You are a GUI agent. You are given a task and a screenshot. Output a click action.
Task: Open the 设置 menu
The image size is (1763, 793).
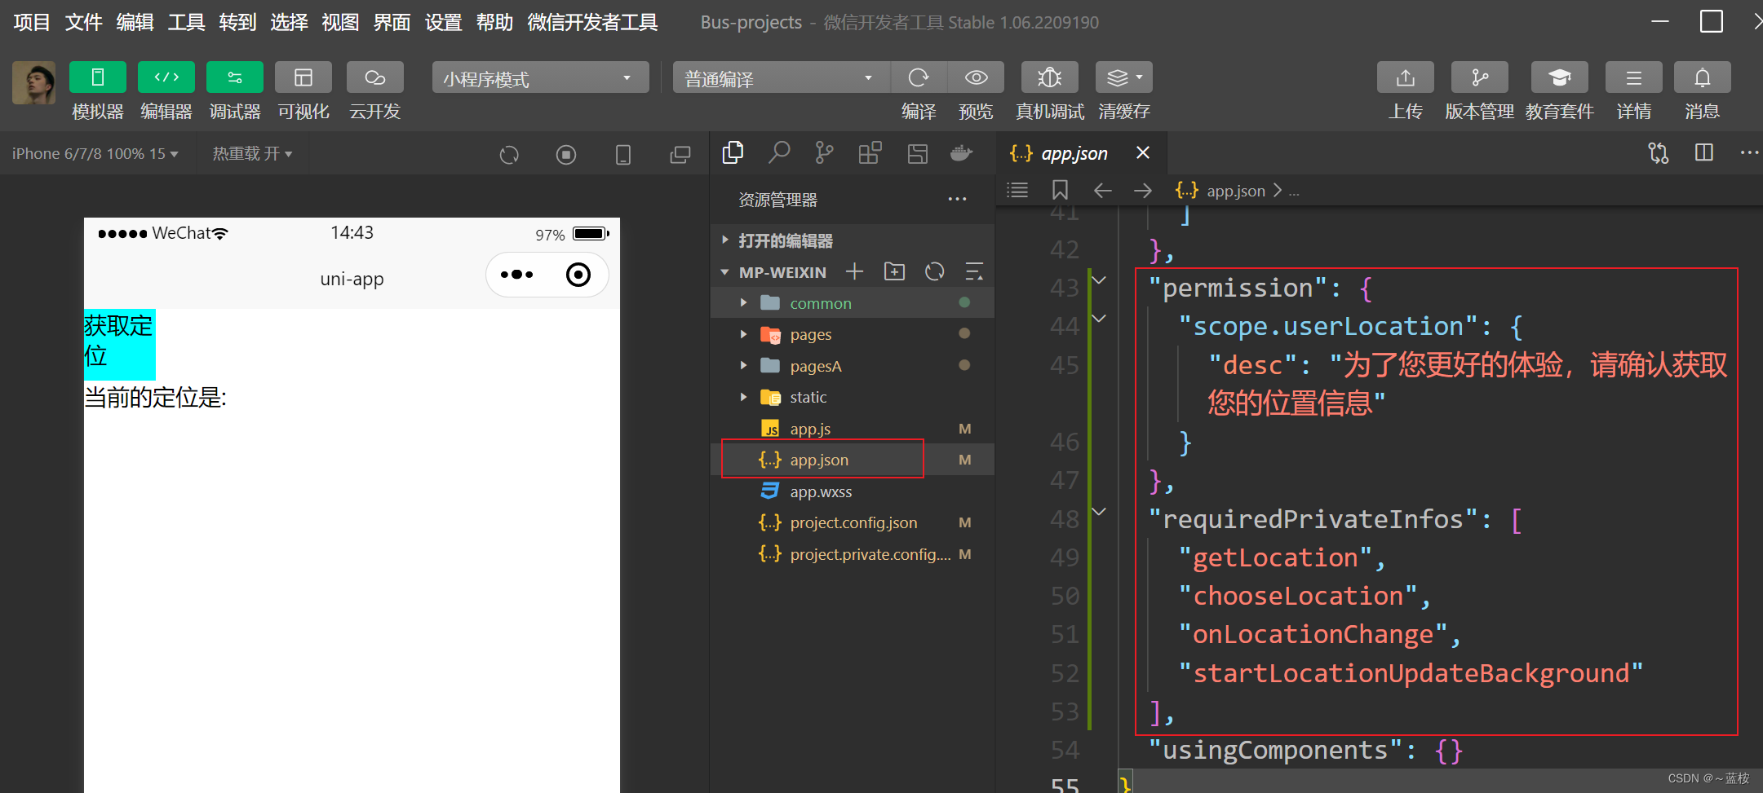tap(443, 22)
